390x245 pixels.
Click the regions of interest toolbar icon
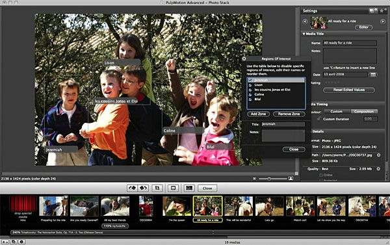point(189,188)
